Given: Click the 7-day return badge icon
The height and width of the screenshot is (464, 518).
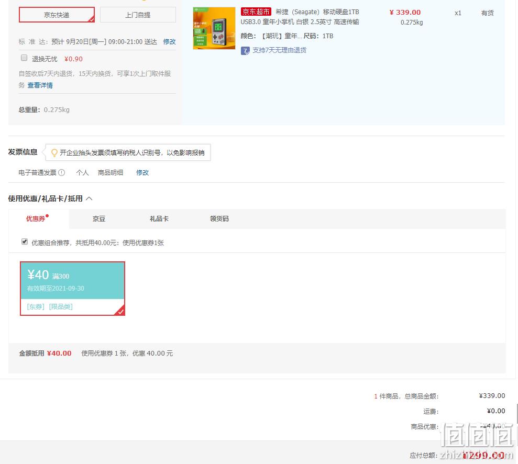Looking at the screenshot, I should click(x=245, y=50).
